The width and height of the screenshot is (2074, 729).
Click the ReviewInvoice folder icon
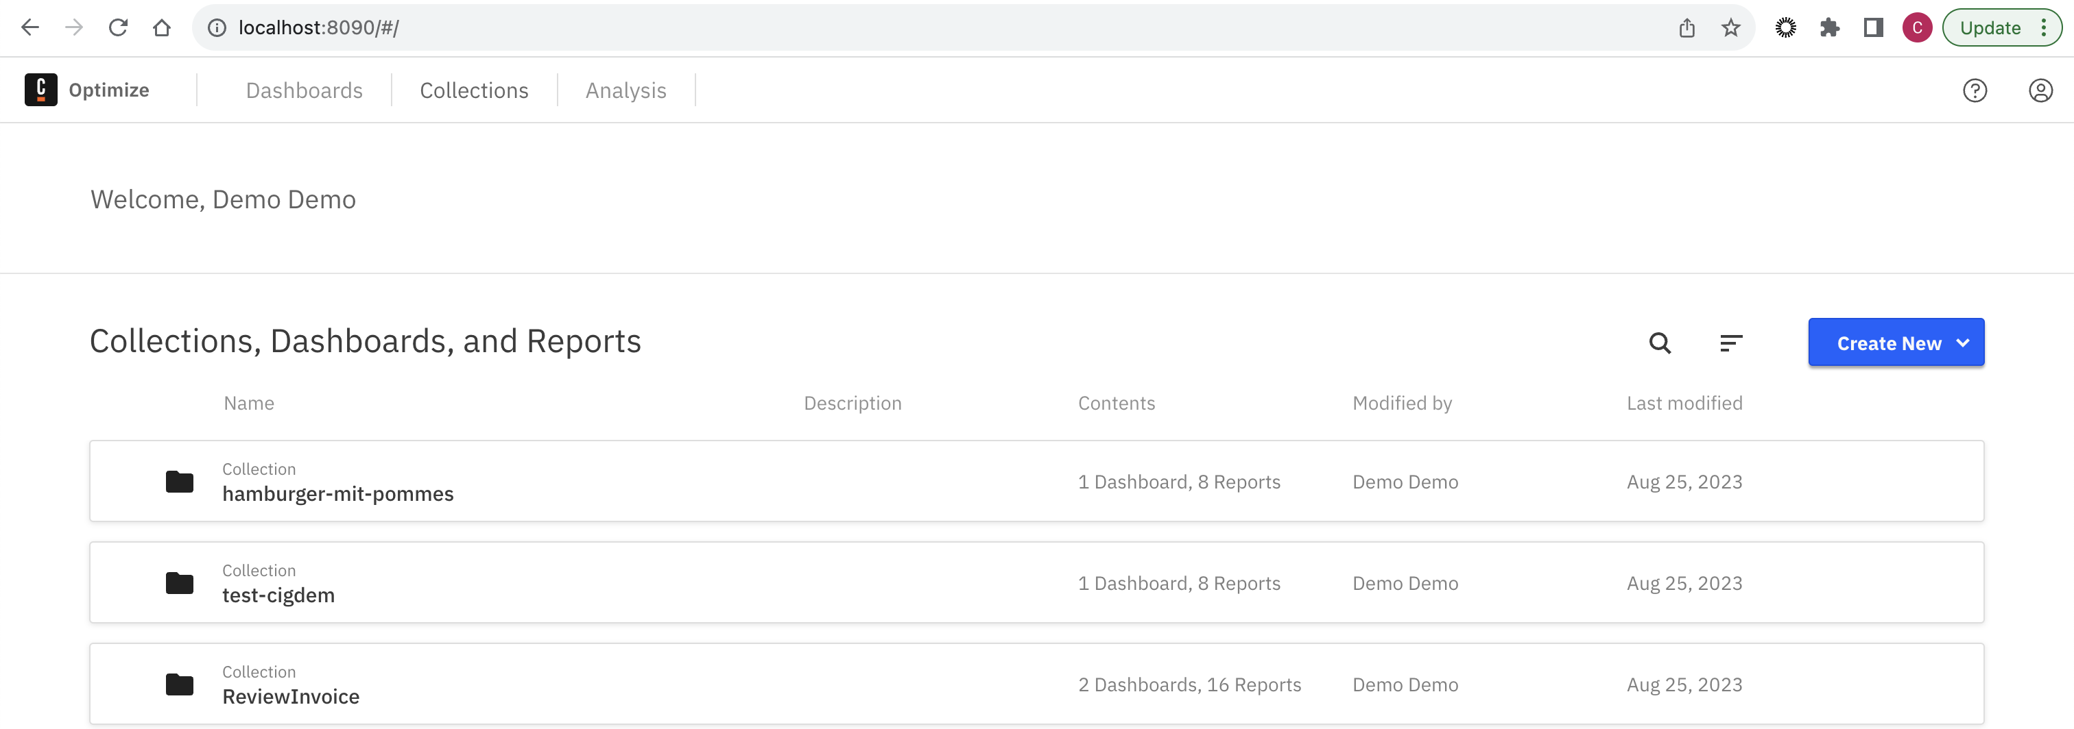point(179,684)
